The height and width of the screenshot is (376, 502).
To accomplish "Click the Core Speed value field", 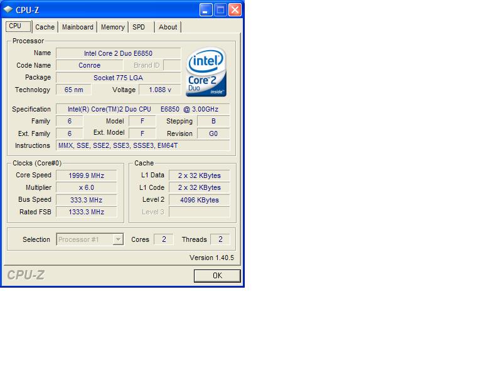I will pyautogui.click(x=87, y=175).
